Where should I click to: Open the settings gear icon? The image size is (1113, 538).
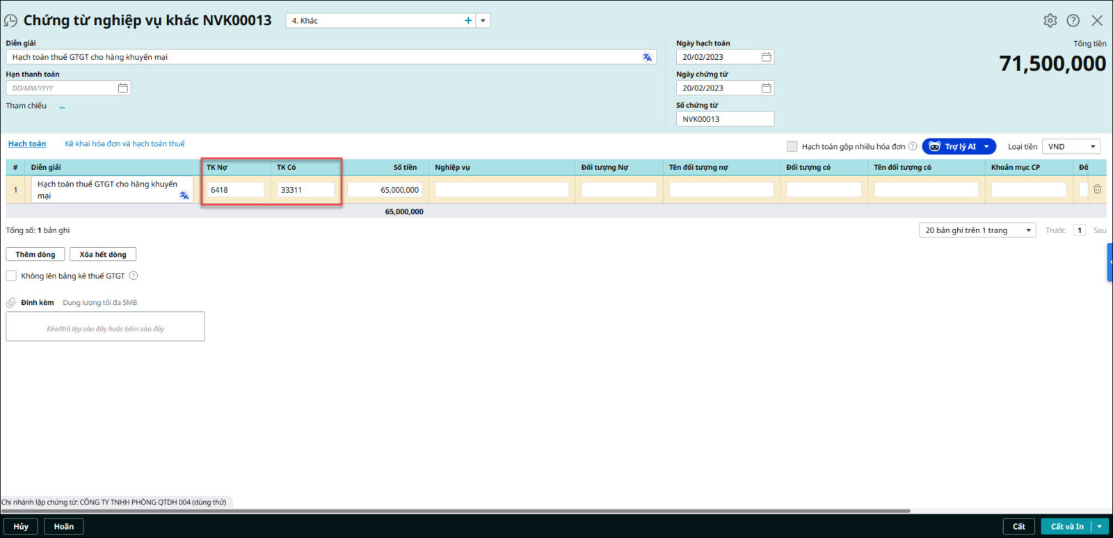[x=1050, y=21]
